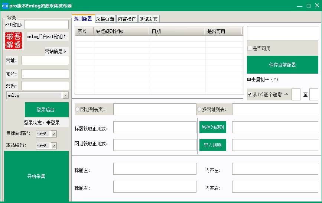Uncheck the 从(?)逐个递增 checkbox
Viewport: 322px width, 203px height.
click(x=250, y=94)
